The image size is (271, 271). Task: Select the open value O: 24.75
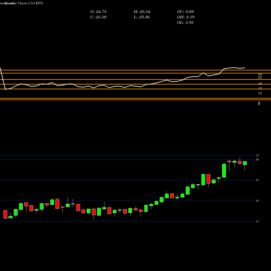click(98, 12)
